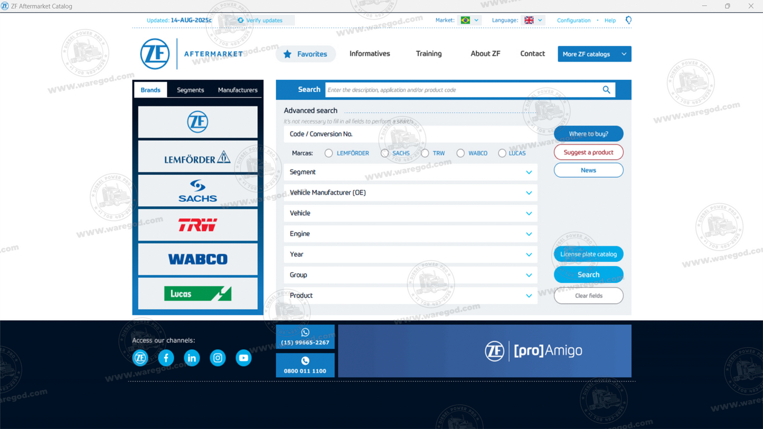Click the Favorites star icon

(x=287, y=54)
